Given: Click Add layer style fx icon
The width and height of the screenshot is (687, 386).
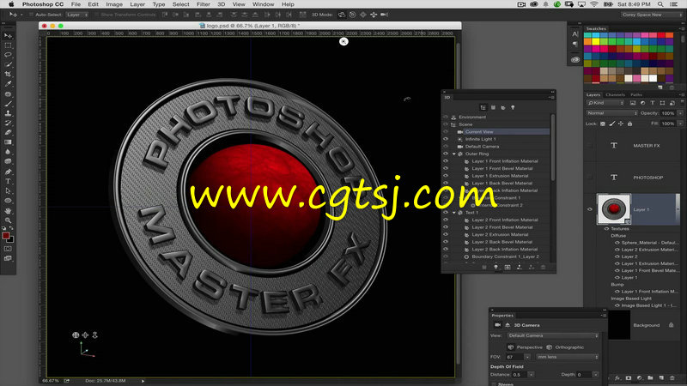Looking at the screenshot, I should [x=617, y=377].
